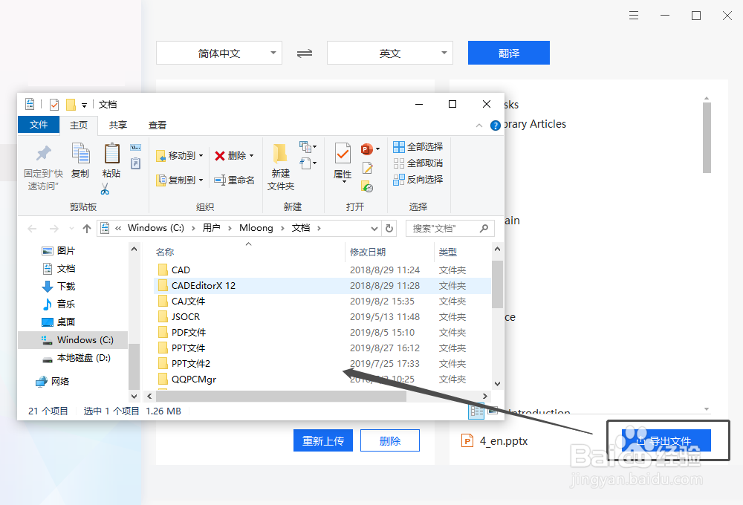This screenshot has height=505, width=743.
Task: Click the 全部选择 (Select All) icon
Action: point(400,146)
